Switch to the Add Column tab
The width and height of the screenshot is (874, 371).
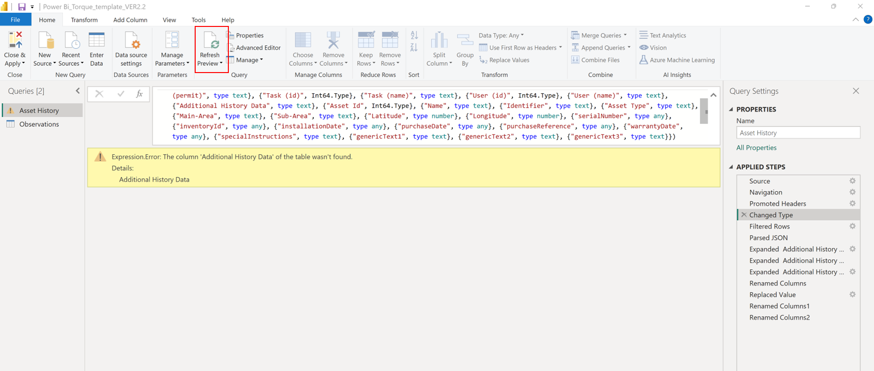click(130, 20)
